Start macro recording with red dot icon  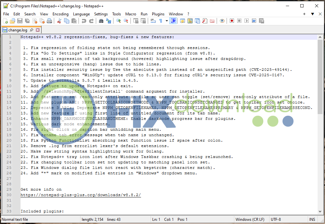pos(232,21)
